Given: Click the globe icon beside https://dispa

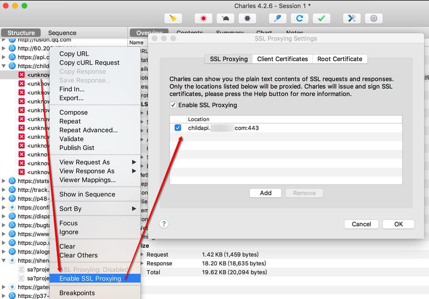Looking at the screenshot, I should click(12, 216).
